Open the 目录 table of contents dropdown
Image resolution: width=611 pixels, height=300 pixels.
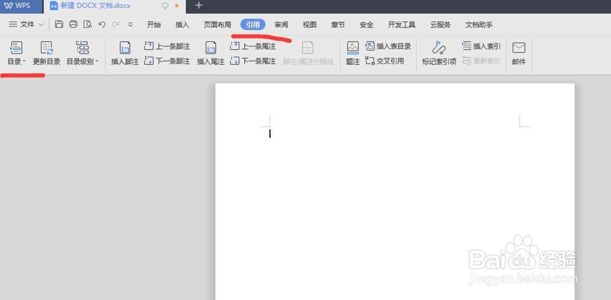(16, 53)
